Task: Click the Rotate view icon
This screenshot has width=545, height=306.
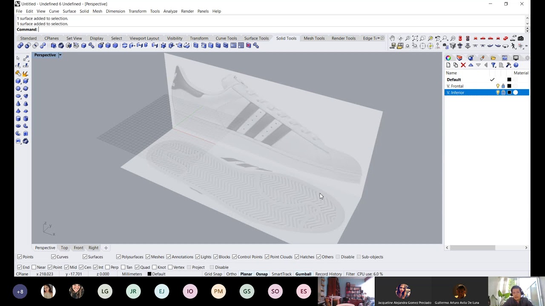Action: [x=400, y=38]
